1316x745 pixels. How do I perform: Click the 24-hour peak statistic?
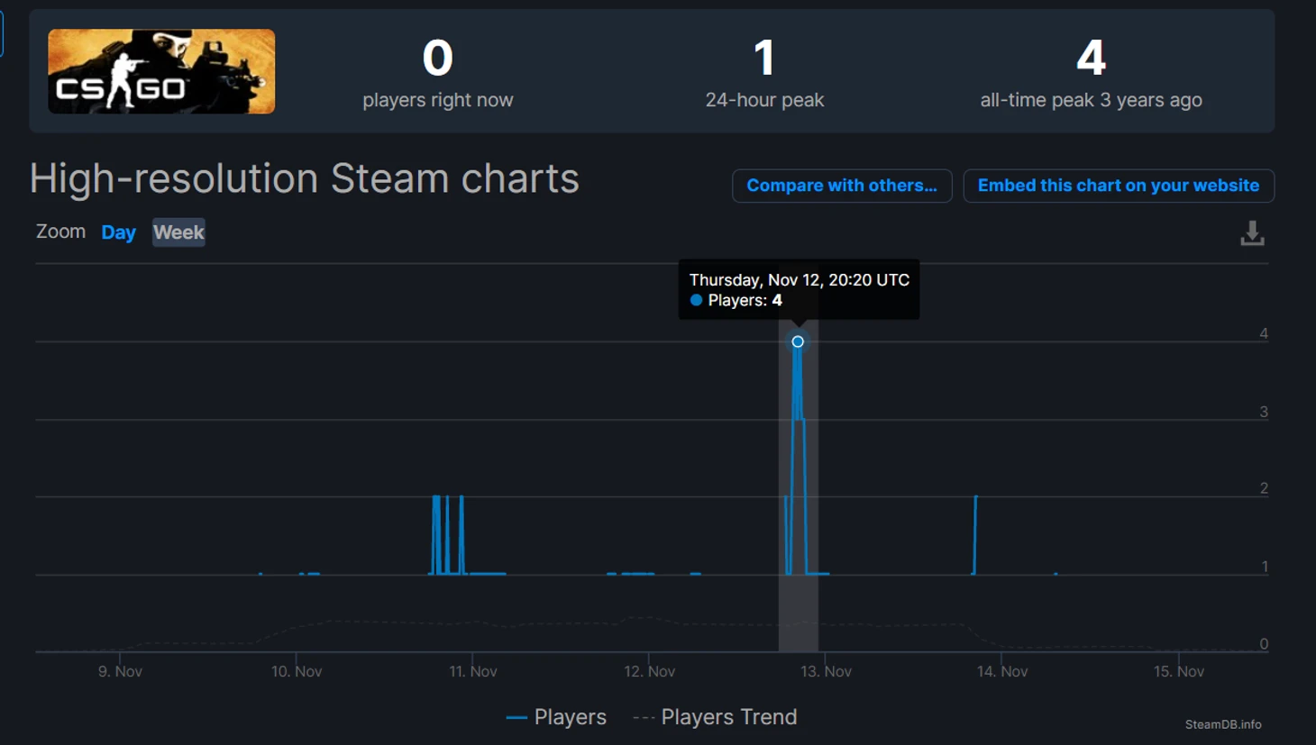coord(764,72)
